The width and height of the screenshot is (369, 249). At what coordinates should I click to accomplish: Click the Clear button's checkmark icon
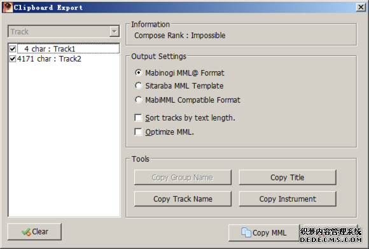(x=26, y=232)
